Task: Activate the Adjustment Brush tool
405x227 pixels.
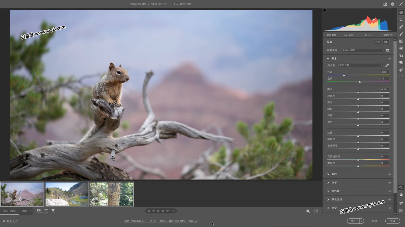Action: (x=401, y=34)
